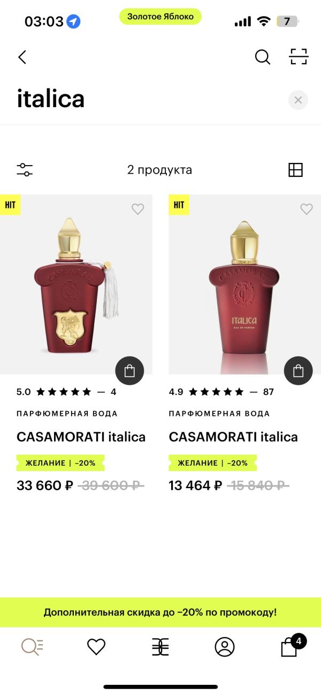Open first CASAMORATI bottle image with tassel
This screenshot has height=695, width=321.
76,285
